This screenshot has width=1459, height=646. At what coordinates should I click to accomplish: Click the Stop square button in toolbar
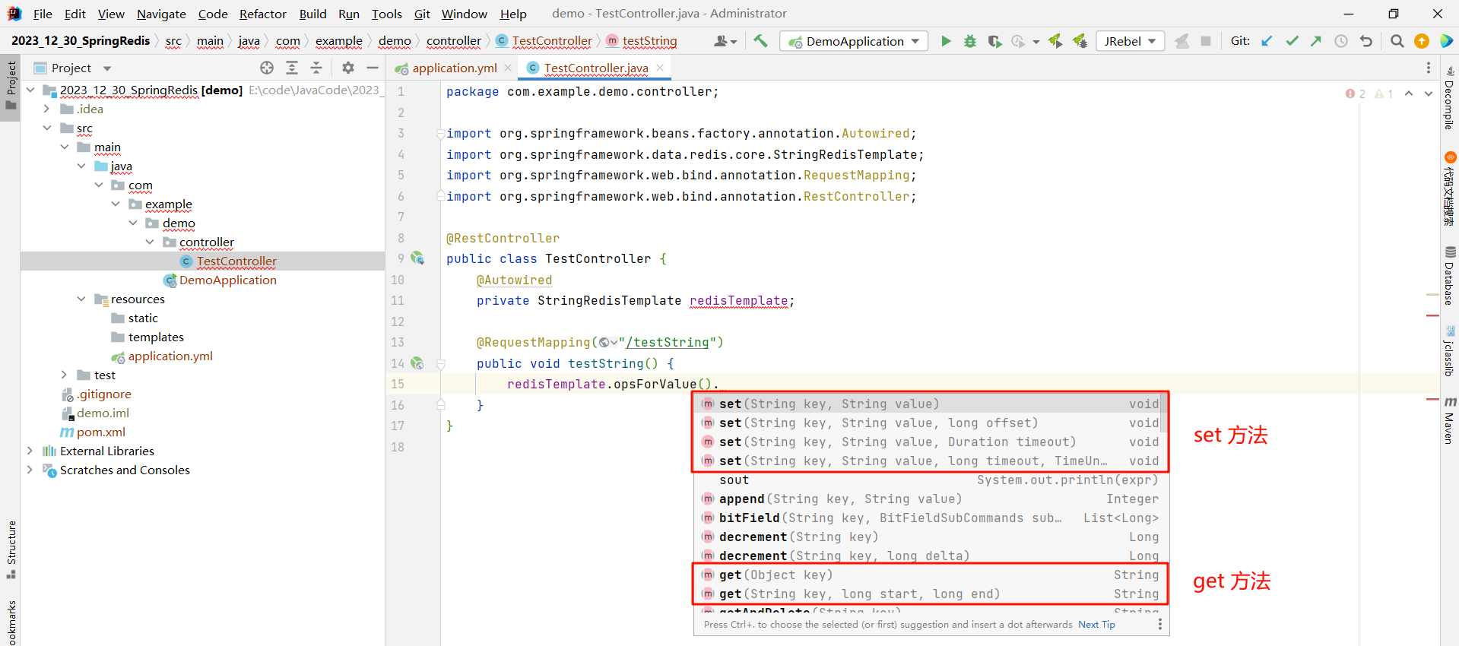pyautogui.click(x=1206, y=41)
